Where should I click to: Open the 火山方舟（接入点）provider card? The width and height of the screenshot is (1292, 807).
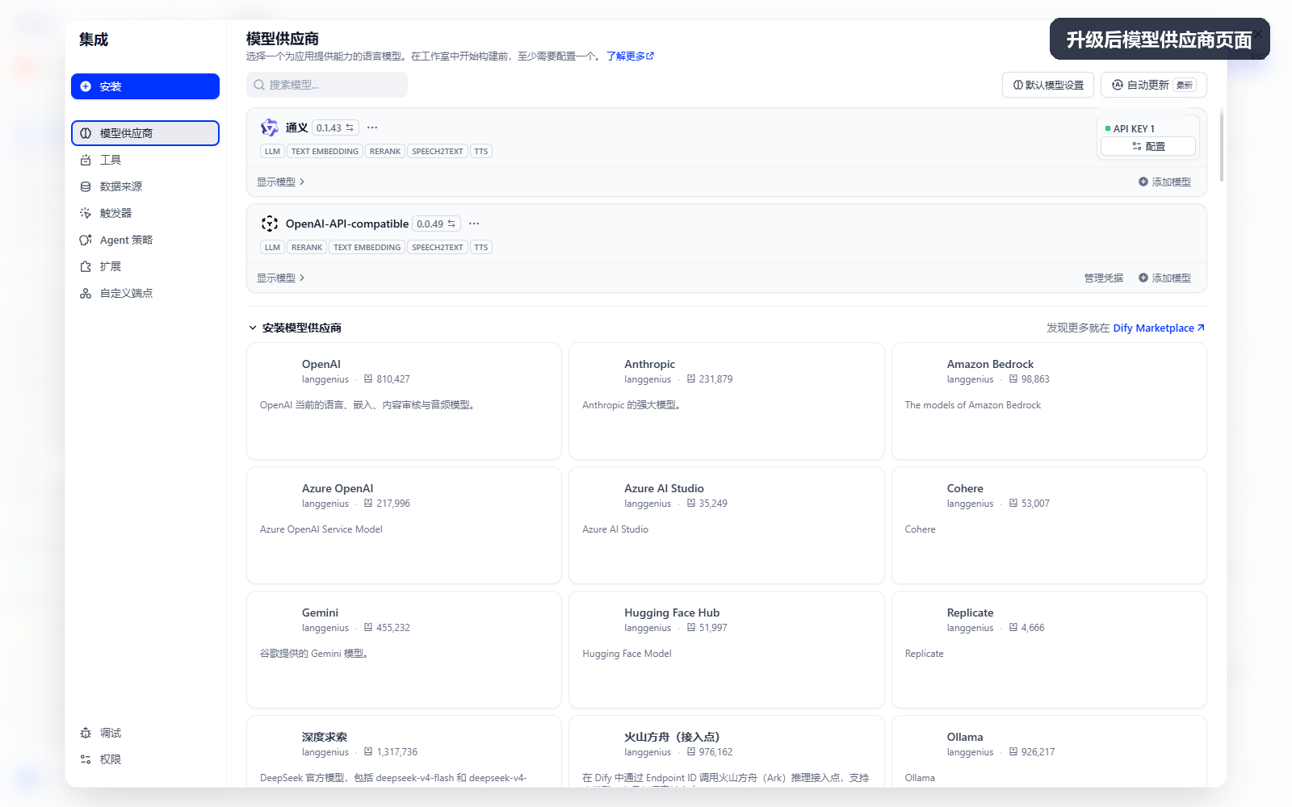click(727, 751)
